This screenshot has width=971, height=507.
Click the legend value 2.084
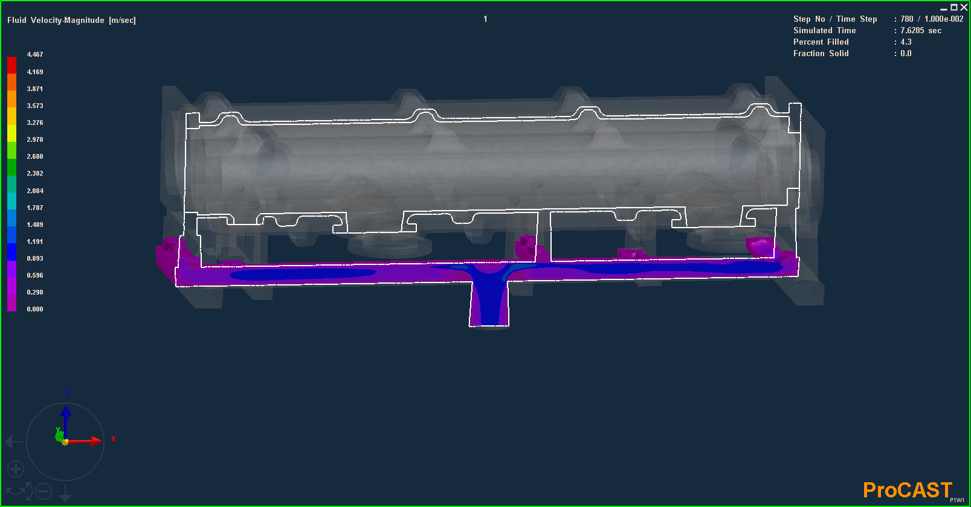pos(35,191)
